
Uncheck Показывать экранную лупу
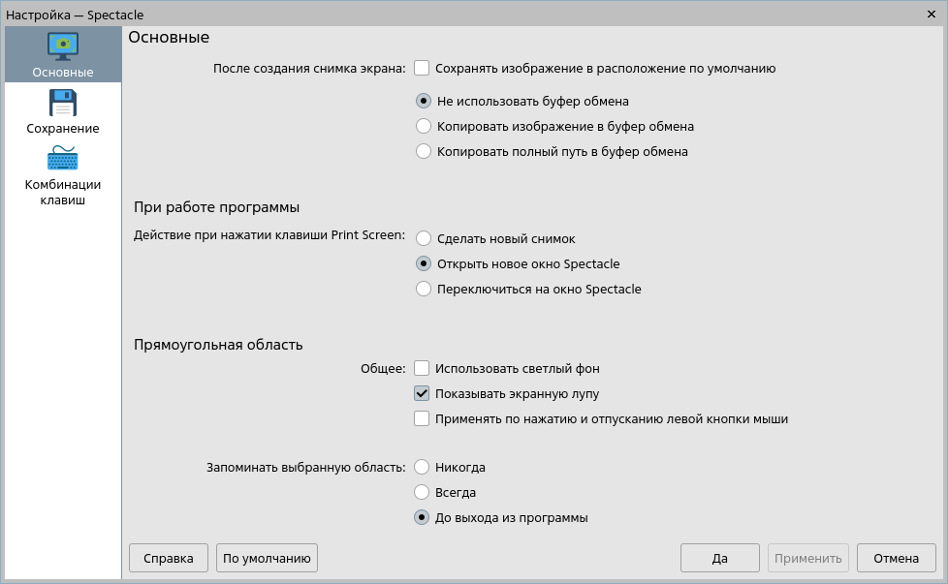(422, 393)
